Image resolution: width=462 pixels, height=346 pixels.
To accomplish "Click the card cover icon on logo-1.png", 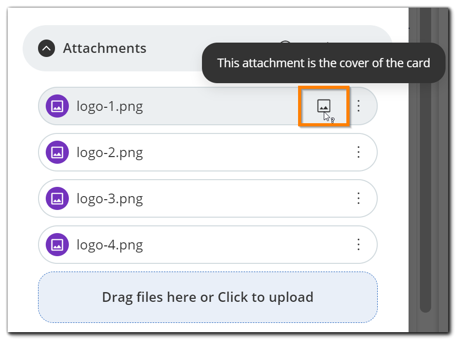I will 324,106.
